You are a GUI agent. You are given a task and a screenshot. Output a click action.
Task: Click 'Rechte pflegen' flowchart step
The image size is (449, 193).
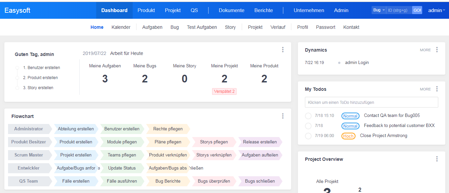[x=168, y=129]
